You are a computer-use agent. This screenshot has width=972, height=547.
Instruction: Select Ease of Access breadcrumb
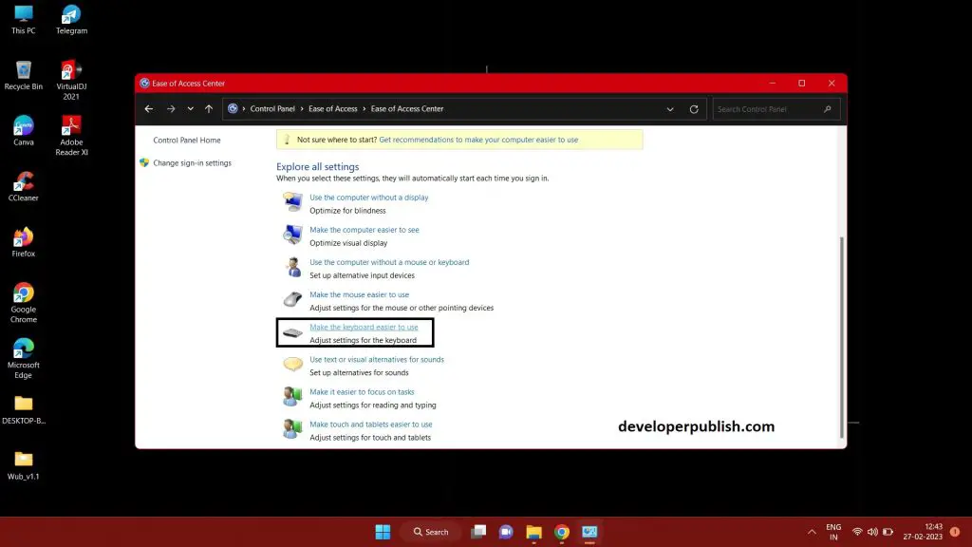point(333,108)
